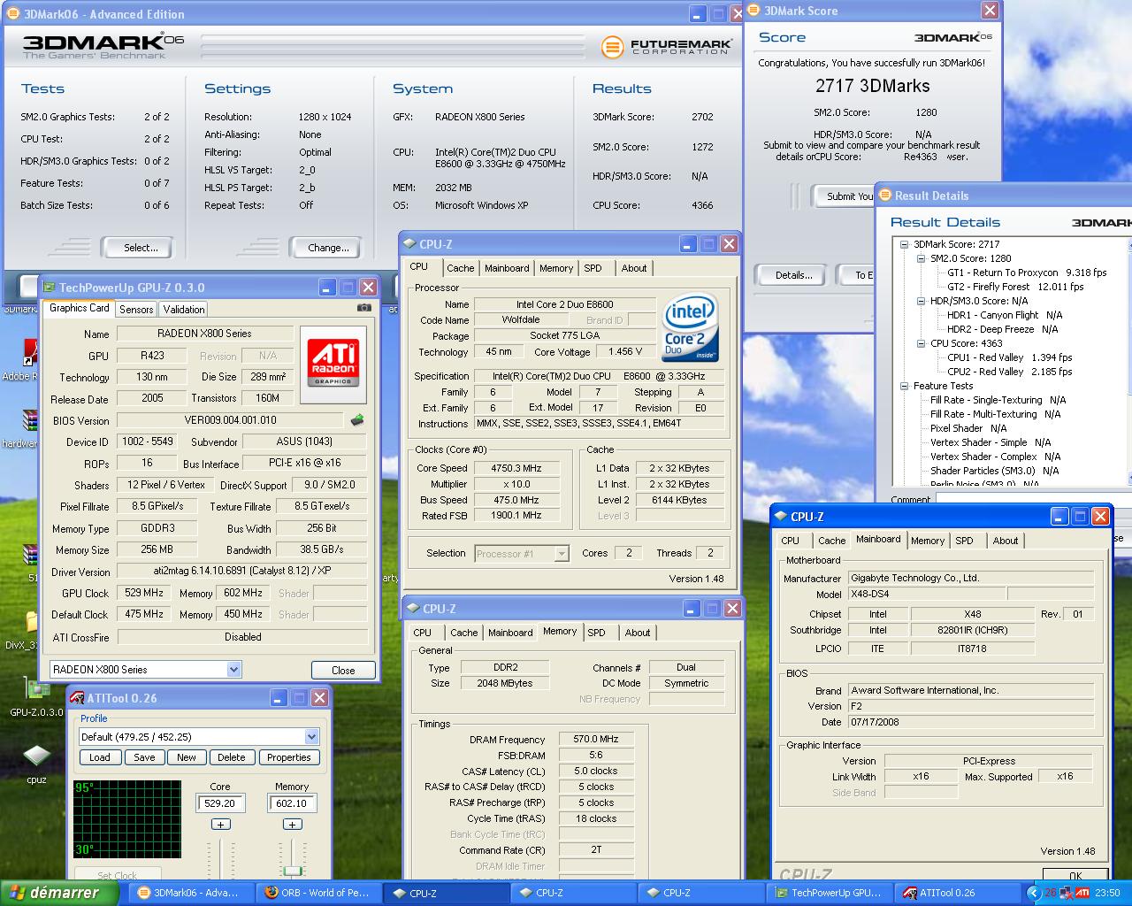Viewport: 1132px width, 906px height.
Task: Switch to GPU-Z Sensors tab
Action: [136, 310]
